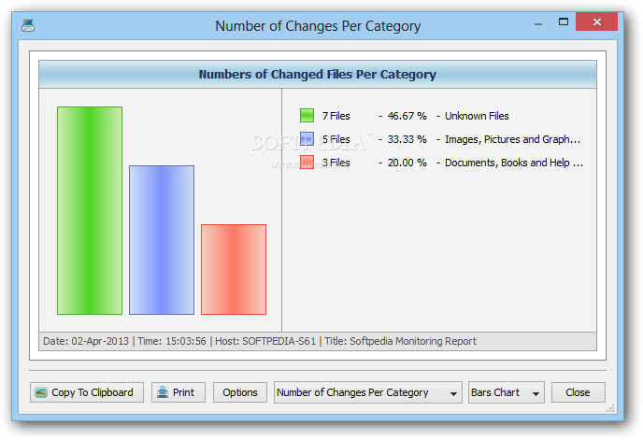Image resolution: width=643 pixels, height=440 pixels.
Task: Click the '5 Files' legend text
Action: pos(336,139)
